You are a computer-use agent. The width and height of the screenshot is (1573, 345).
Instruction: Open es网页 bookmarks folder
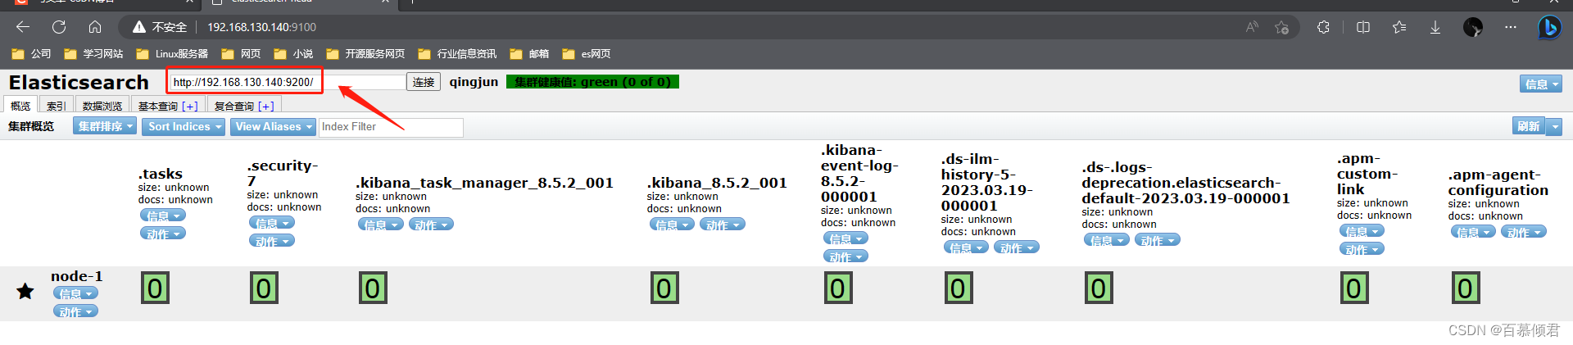[587, 54]
